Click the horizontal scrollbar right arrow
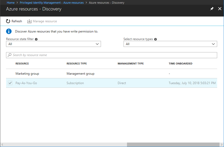The image size is (224, 147). pyautogui.click(x=222, y=145)
